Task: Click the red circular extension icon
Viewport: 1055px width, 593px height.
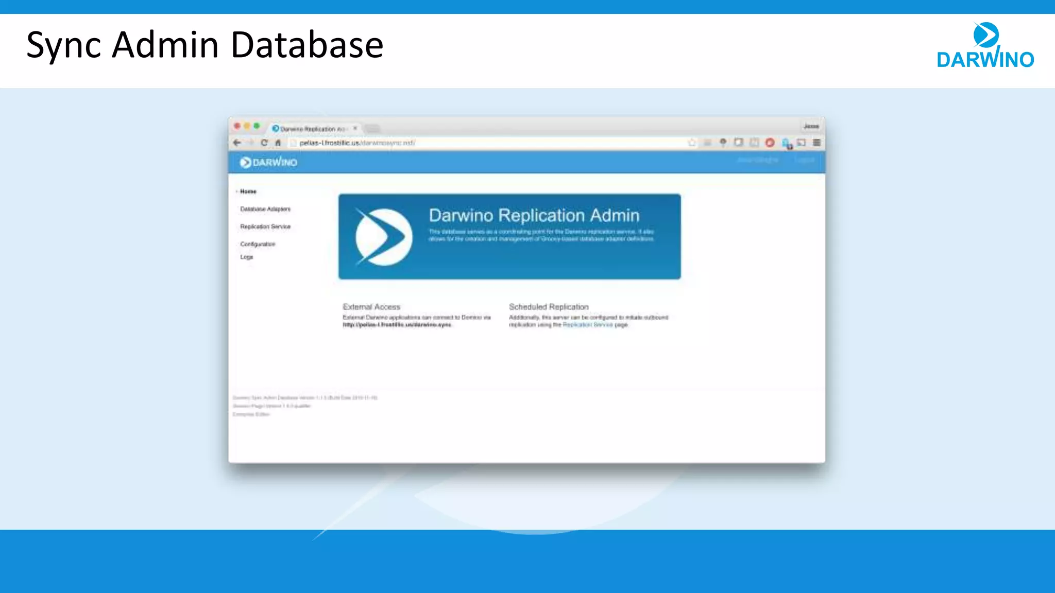Action: 770,143
